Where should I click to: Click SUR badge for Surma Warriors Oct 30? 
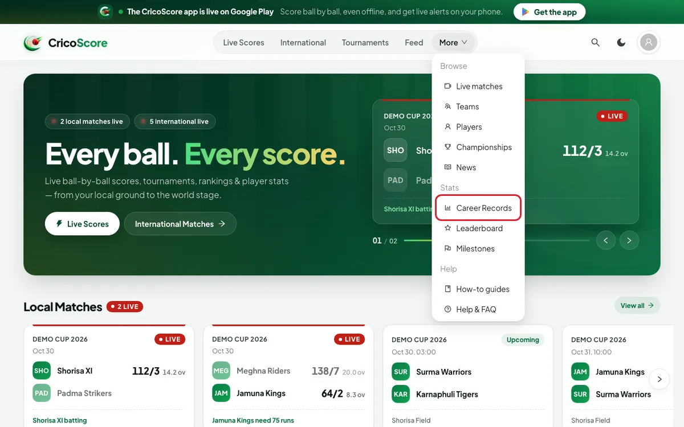[401, 372]
